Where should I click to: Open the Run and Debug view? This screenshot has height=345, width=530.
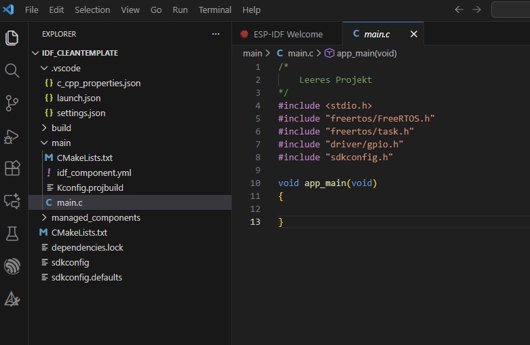point(12,136)
